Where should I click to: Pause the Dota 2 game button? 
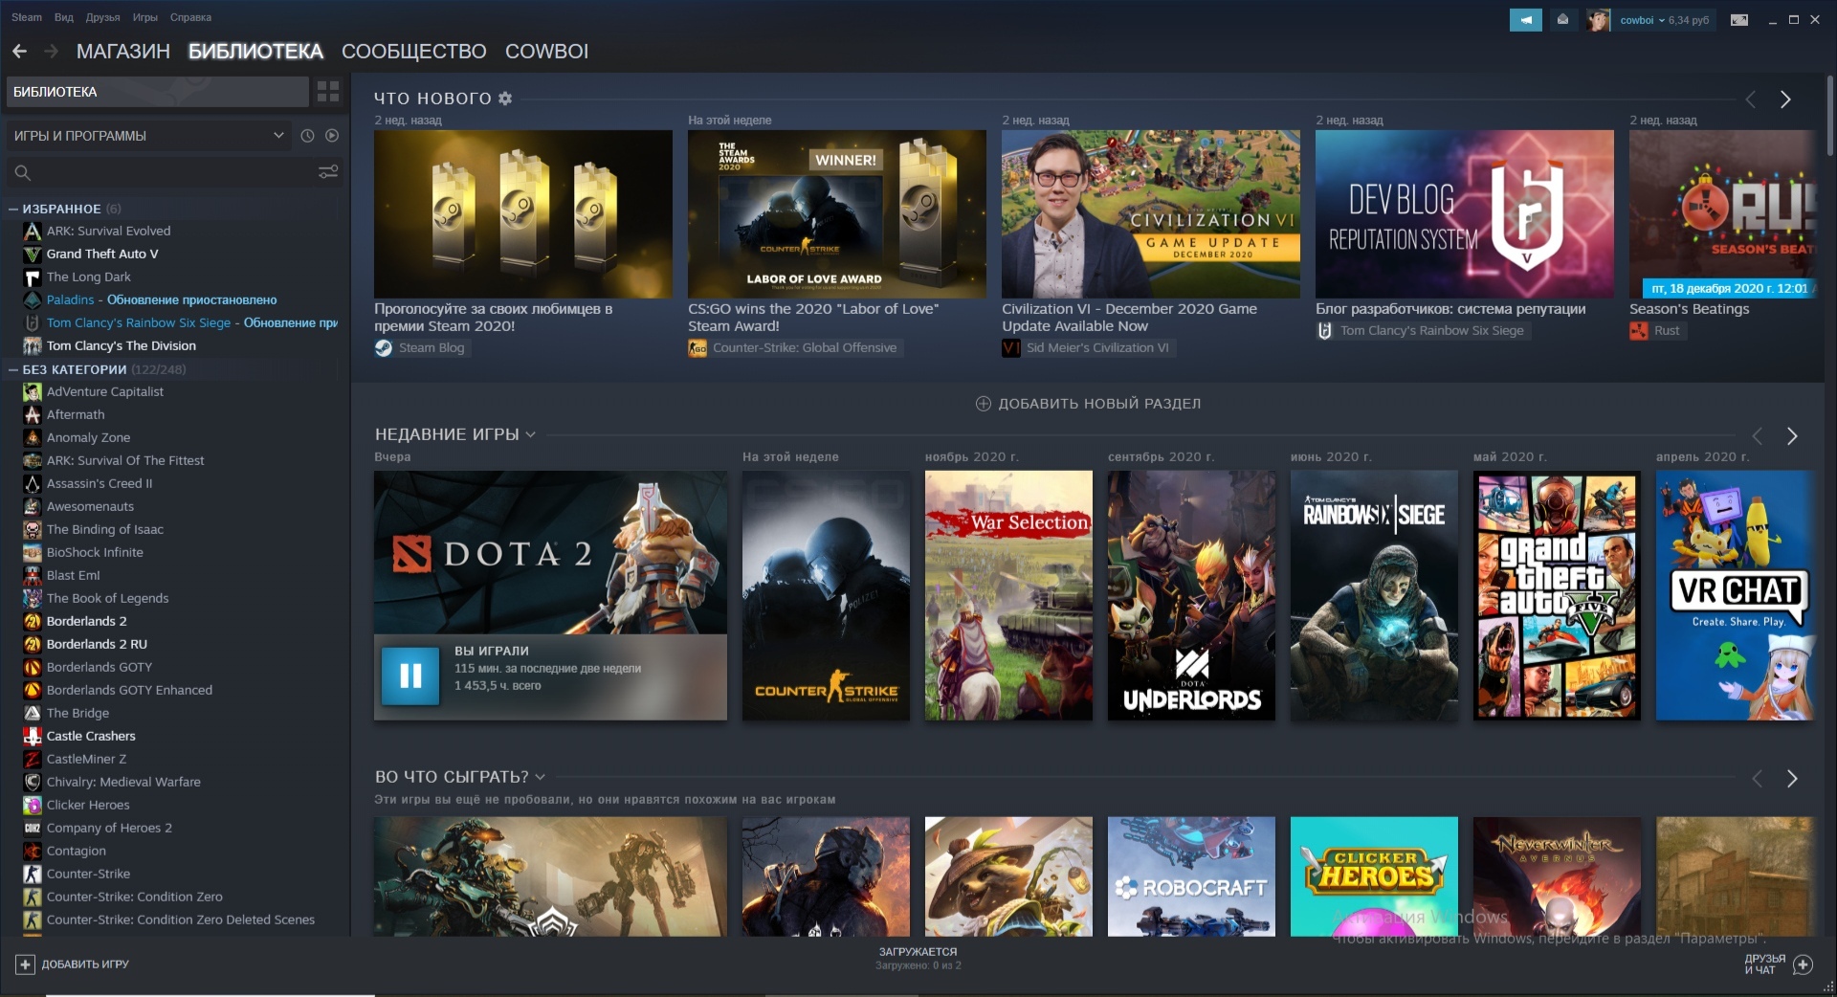pyautogui.click(x=410, y=676)
